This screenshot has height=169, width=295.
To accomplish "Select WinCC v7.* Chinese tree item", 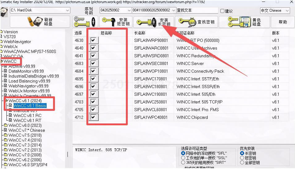I will click(27, 130).
